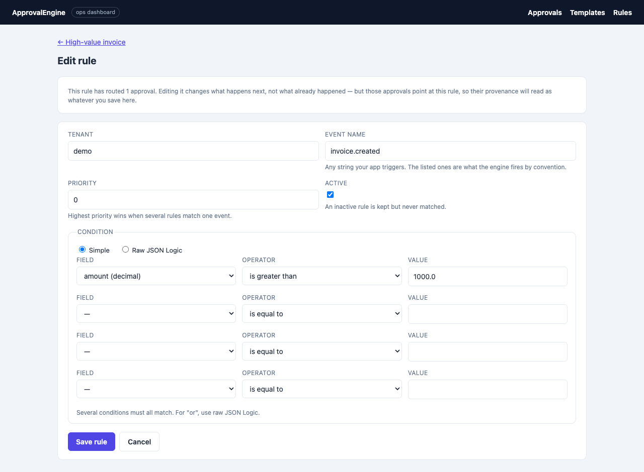The image size is (644, 472).
Task: Open the third condition row's Operator dropdown
Action: 322,351
